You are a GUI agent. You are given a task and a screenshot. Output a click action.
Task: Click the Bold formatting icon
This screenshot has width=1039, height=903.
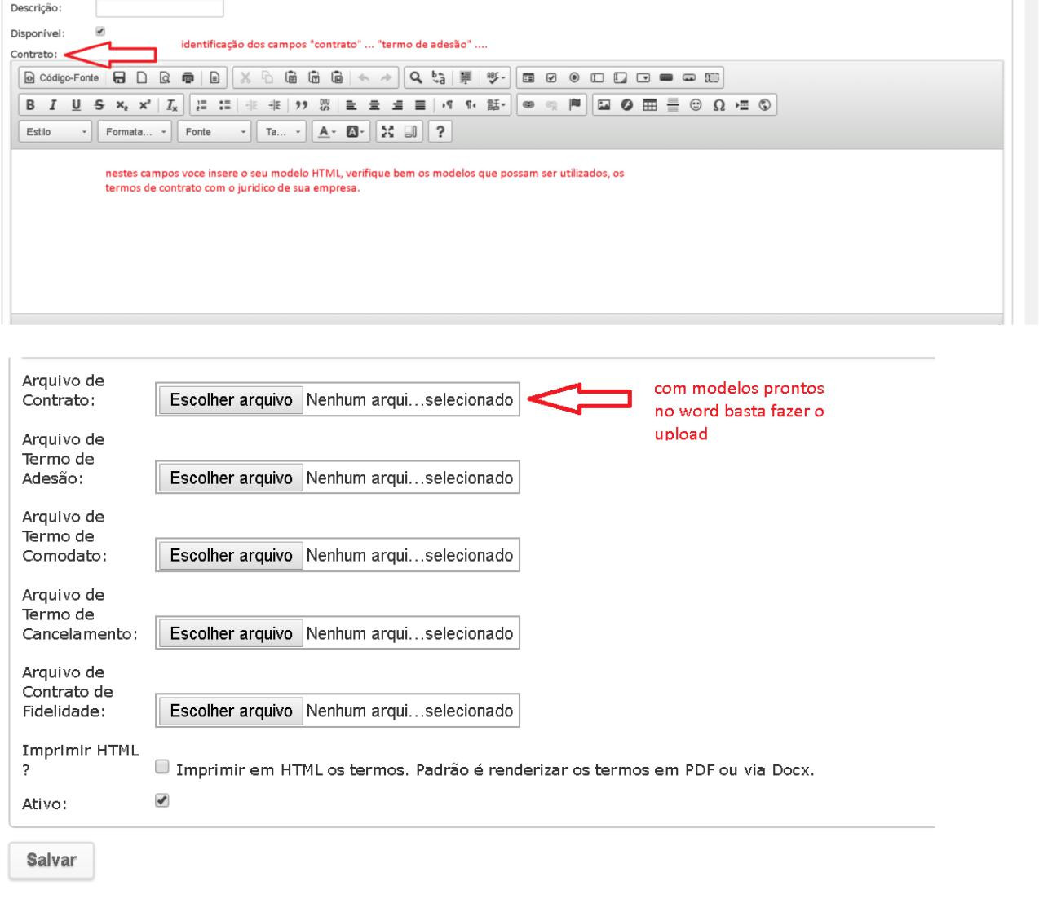(x=30, y=105)
